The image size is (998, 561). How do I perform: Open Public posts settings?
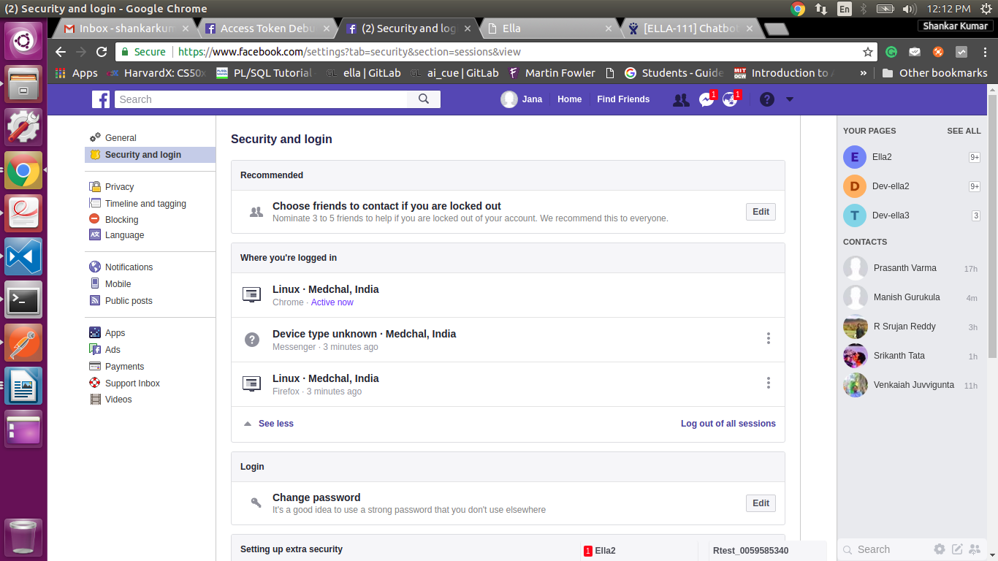click(x=129, y=301)
